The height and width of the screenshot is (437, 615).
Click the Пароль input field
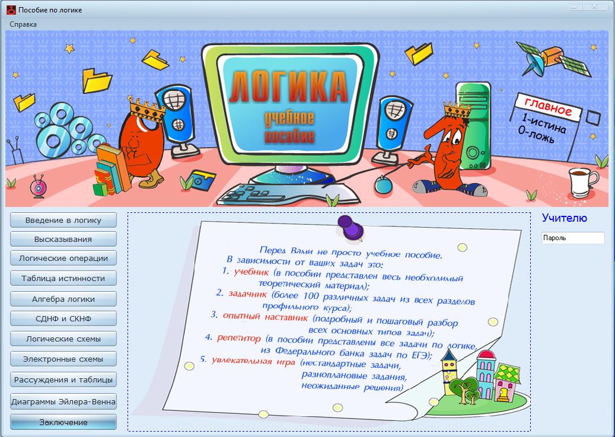tap(573, 238)
